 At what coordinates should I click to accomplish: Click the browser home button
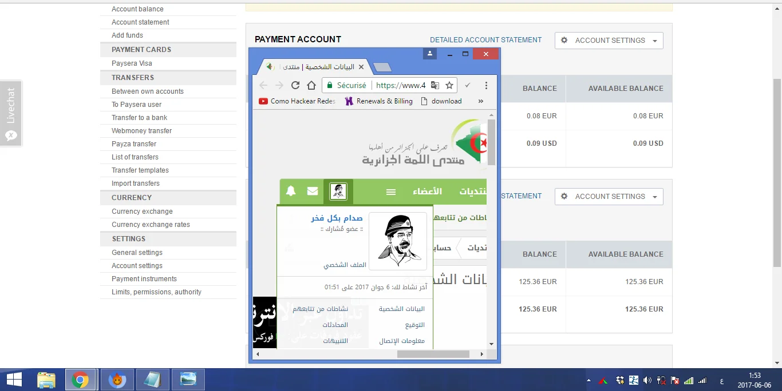pos(311,85)
